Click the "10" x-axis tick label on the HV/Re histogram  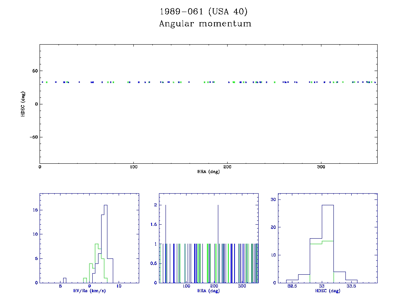(119, 286)
